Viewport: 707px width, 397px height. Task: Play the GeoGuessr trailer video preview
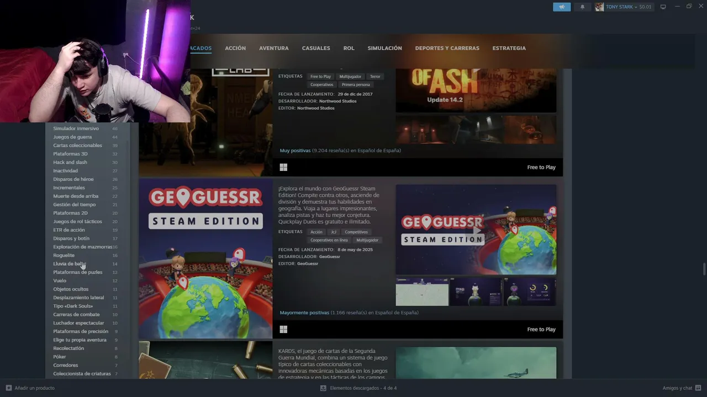click(476, 229)
